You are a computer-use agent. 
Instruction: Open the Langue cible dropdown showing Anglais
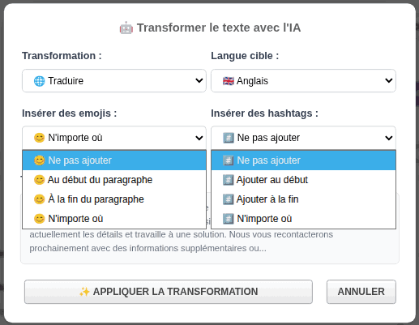303,81
